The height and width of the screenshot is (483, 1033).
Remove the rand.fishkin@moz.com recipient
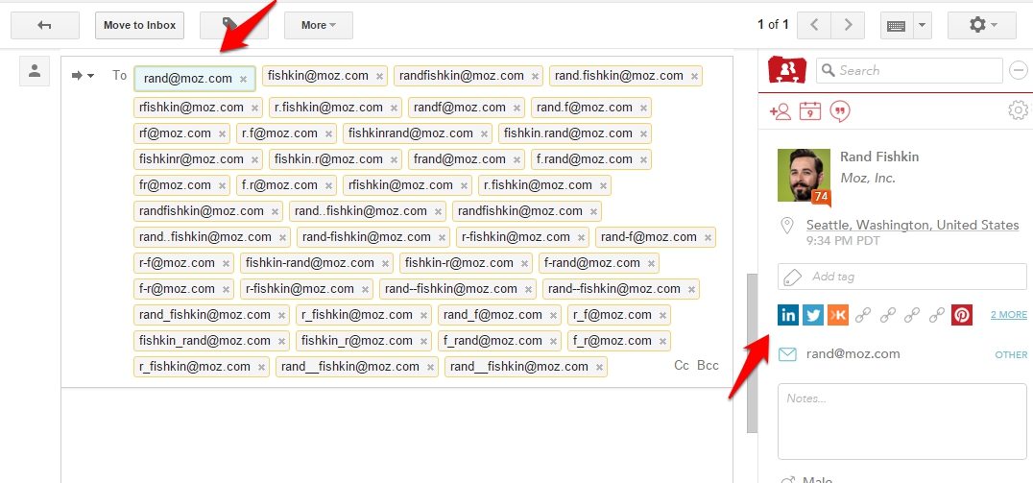(x=694, y=77)
